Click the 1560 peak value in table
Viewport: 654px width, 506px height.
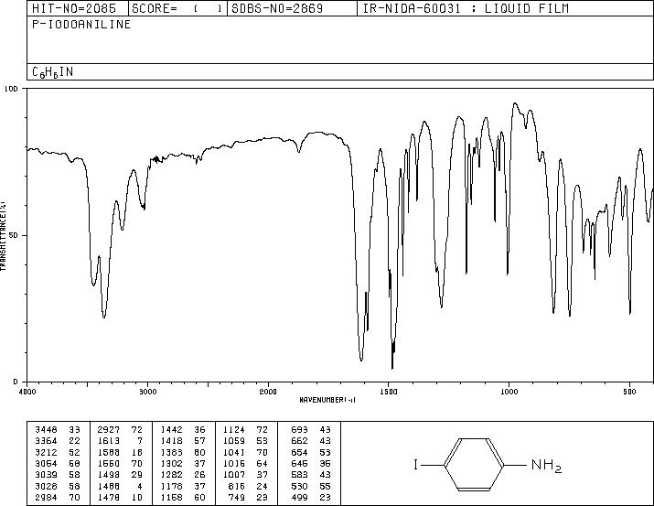(x=109, y=463)
